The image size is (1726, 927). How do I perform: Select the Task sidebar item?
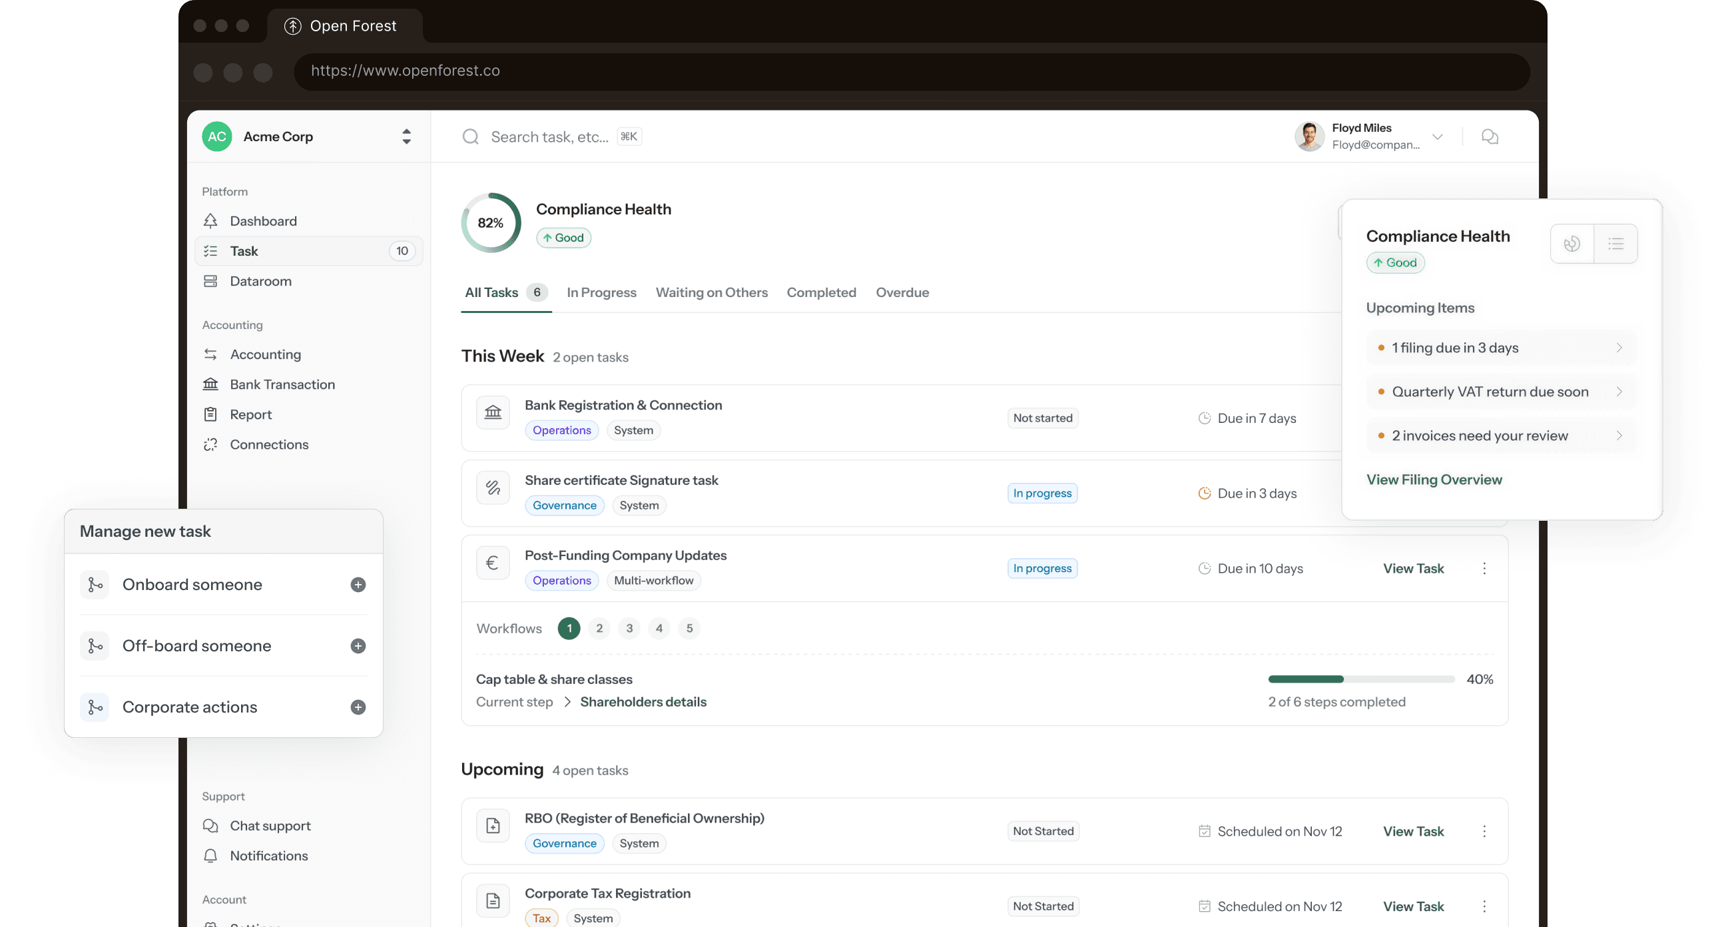(308, 250)
